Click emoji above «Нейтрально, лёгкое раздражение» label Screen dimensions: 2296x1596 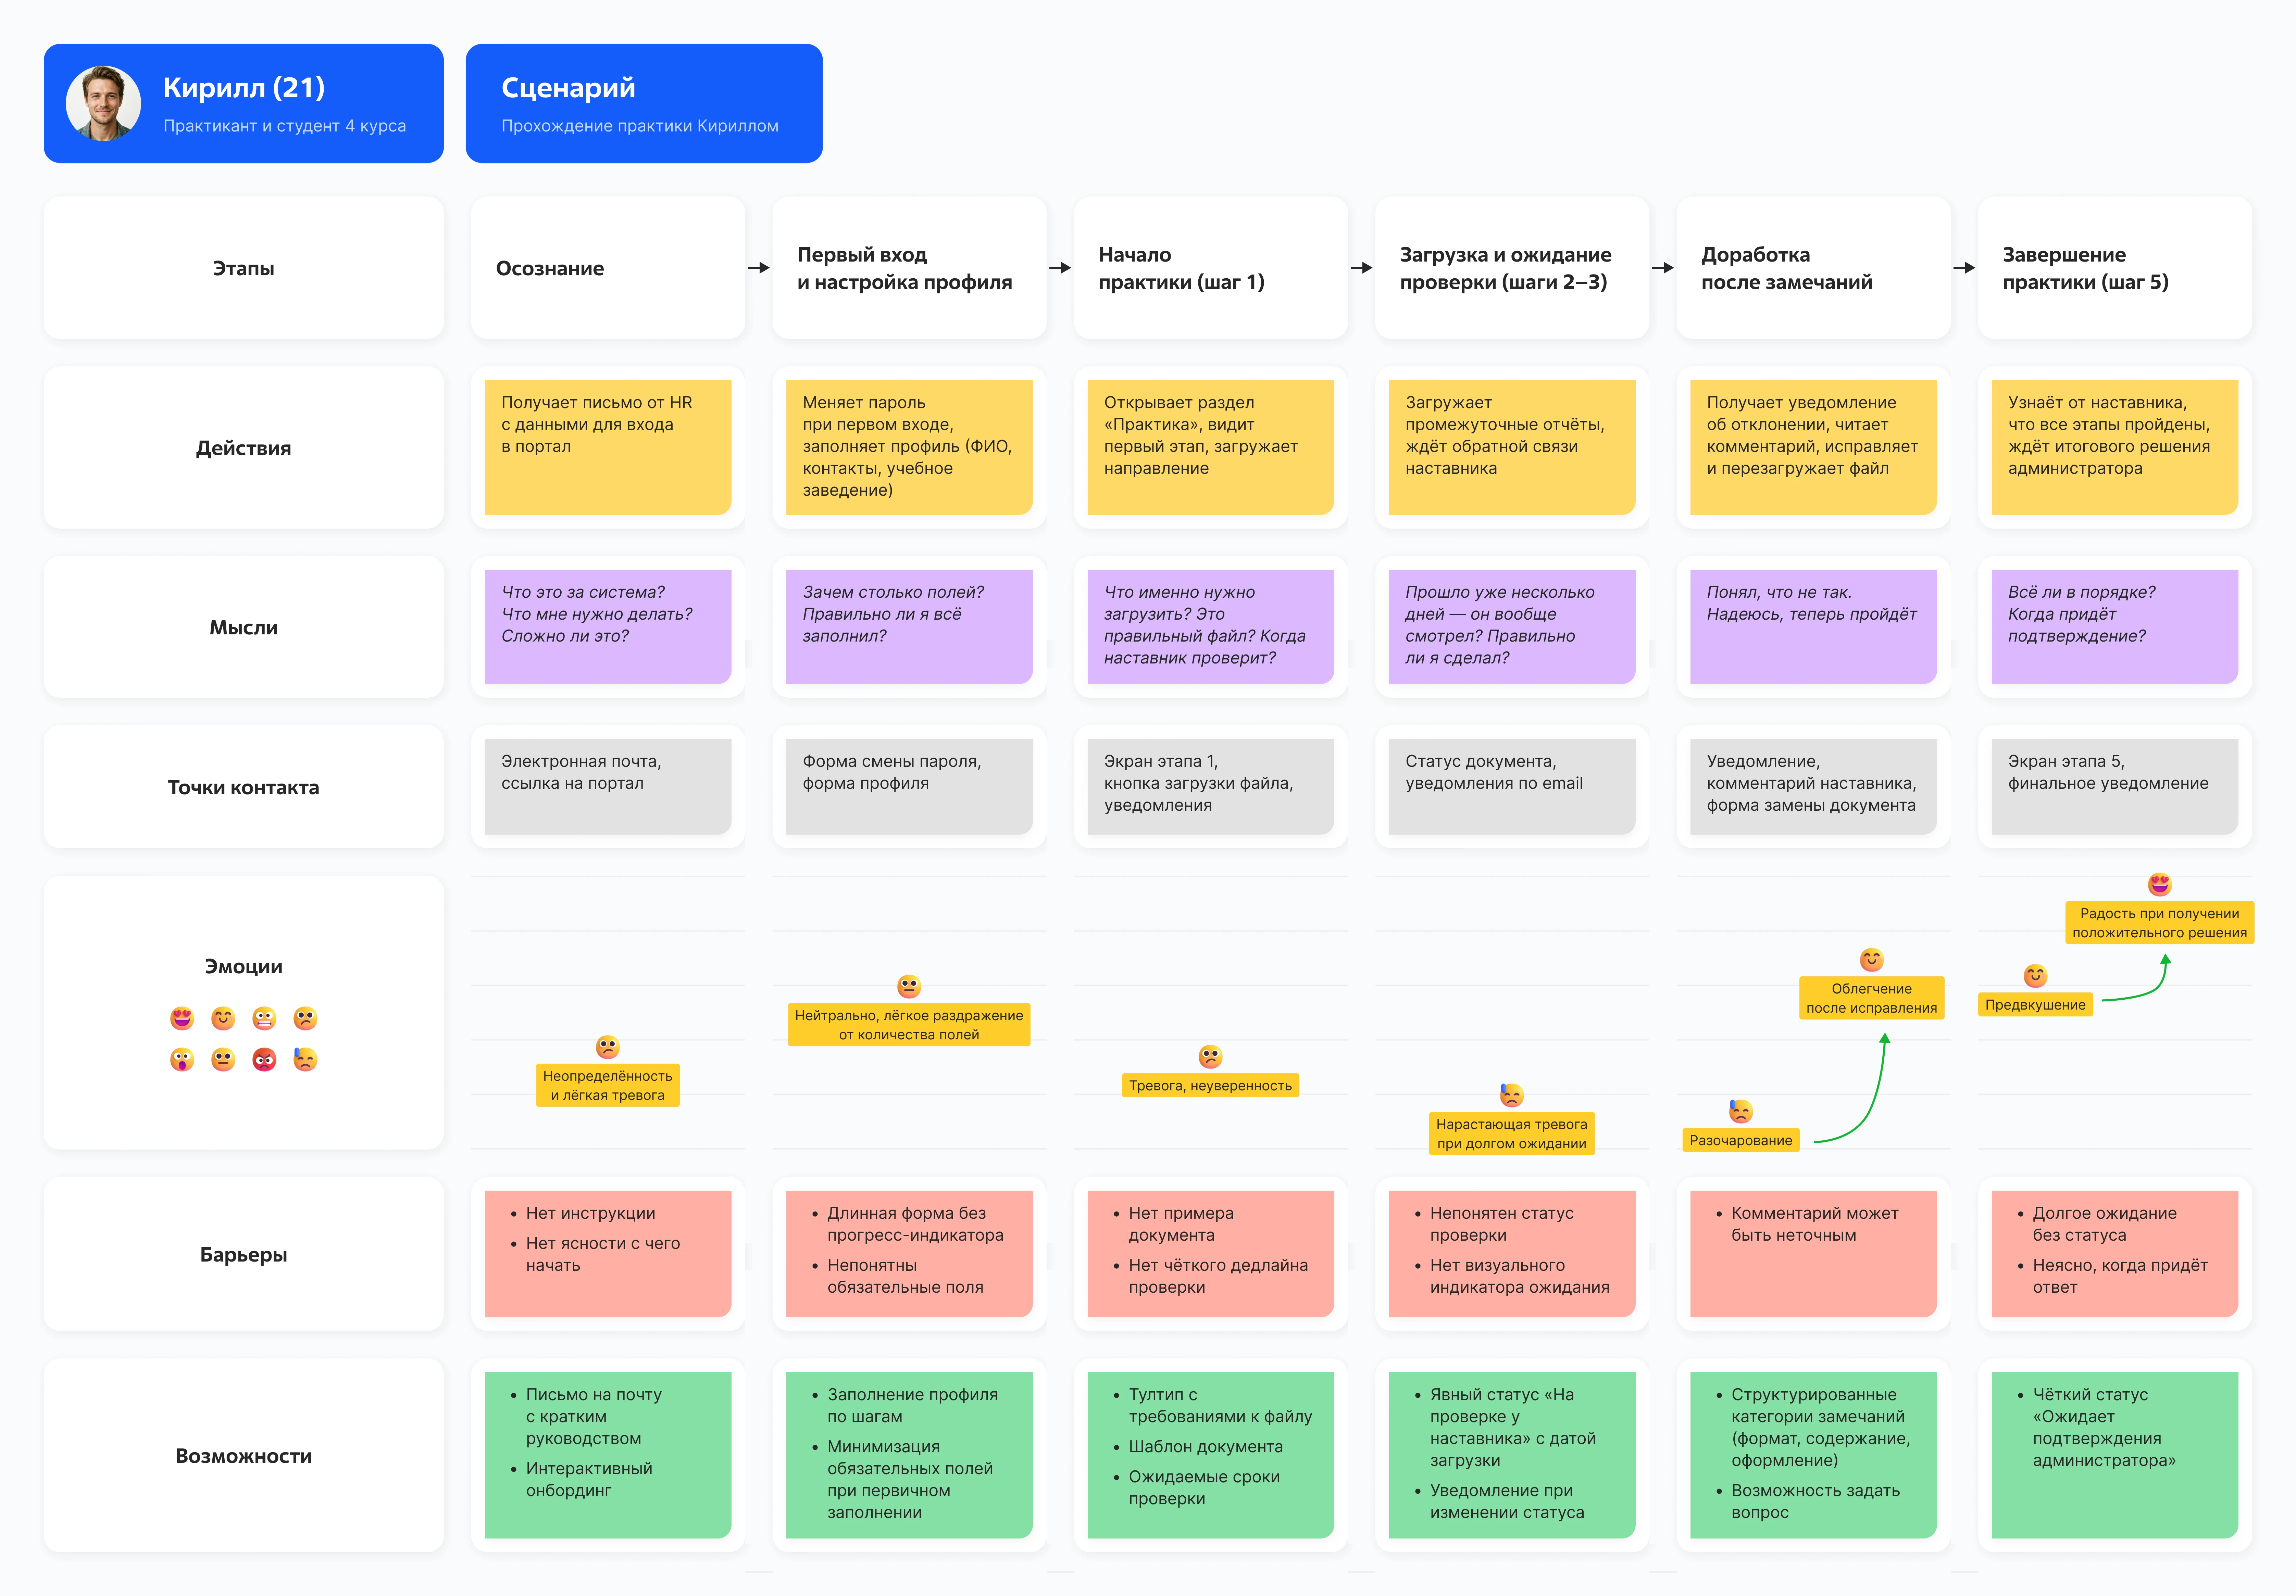pos(909,986)
